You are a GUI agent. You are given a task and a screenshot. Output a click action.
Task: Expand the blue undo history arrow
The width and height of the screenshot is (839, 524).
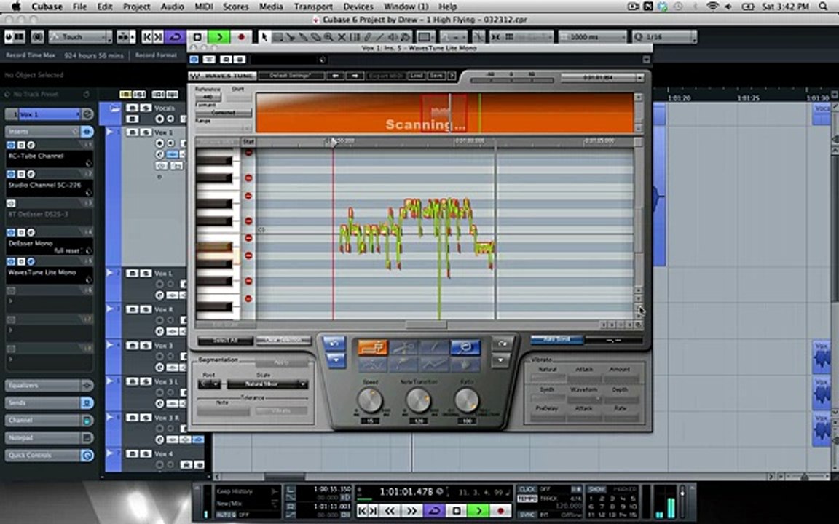click(335, 360)
